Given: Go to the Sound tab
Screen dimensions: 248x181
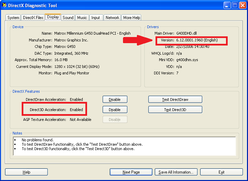Looking at the screenshot, I should click(x=68, y=18).
